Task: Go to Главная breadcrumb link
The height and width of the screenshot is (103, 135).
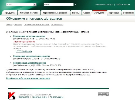Action: pyautogui.click(x=9, y=25)
